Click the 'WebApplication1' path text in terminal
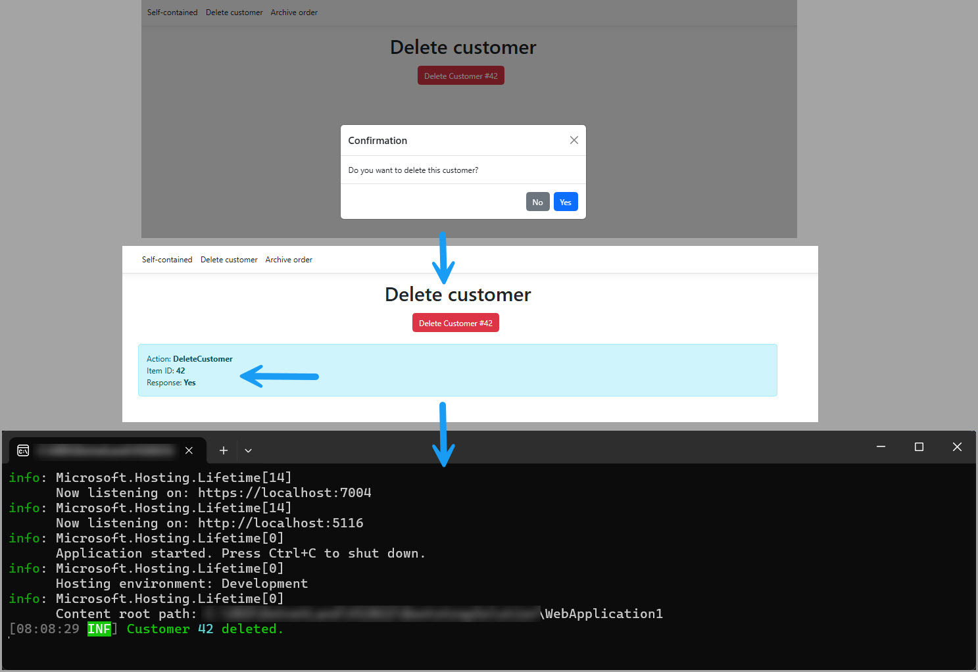The height and width of the screenshot is (672, 978). (x=604, y=613)
